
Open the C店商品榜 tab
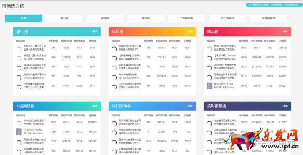(x=187, y=19)
